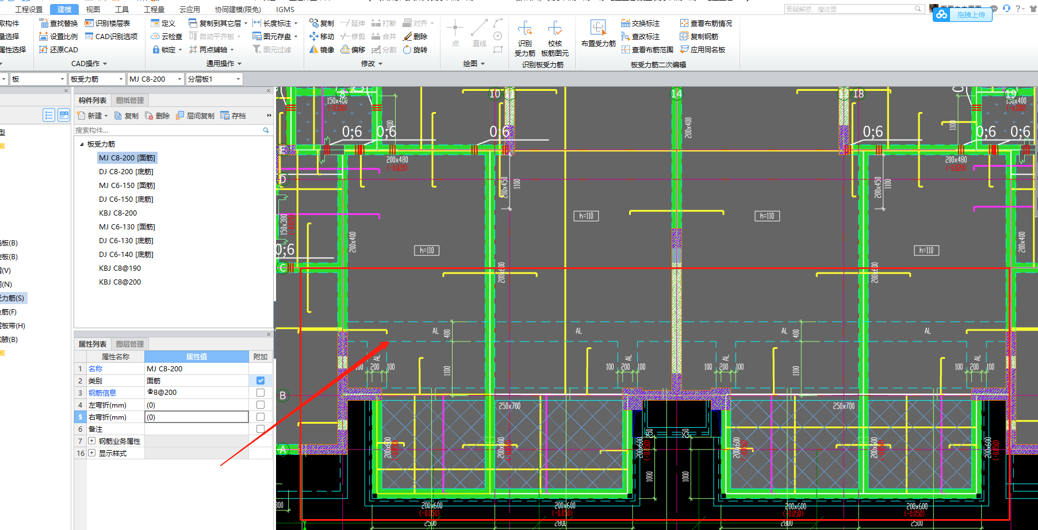This screenshot has width=1038, height=530.
Task: Click the 识别楼层表 tool
Action: pos(108,23)
